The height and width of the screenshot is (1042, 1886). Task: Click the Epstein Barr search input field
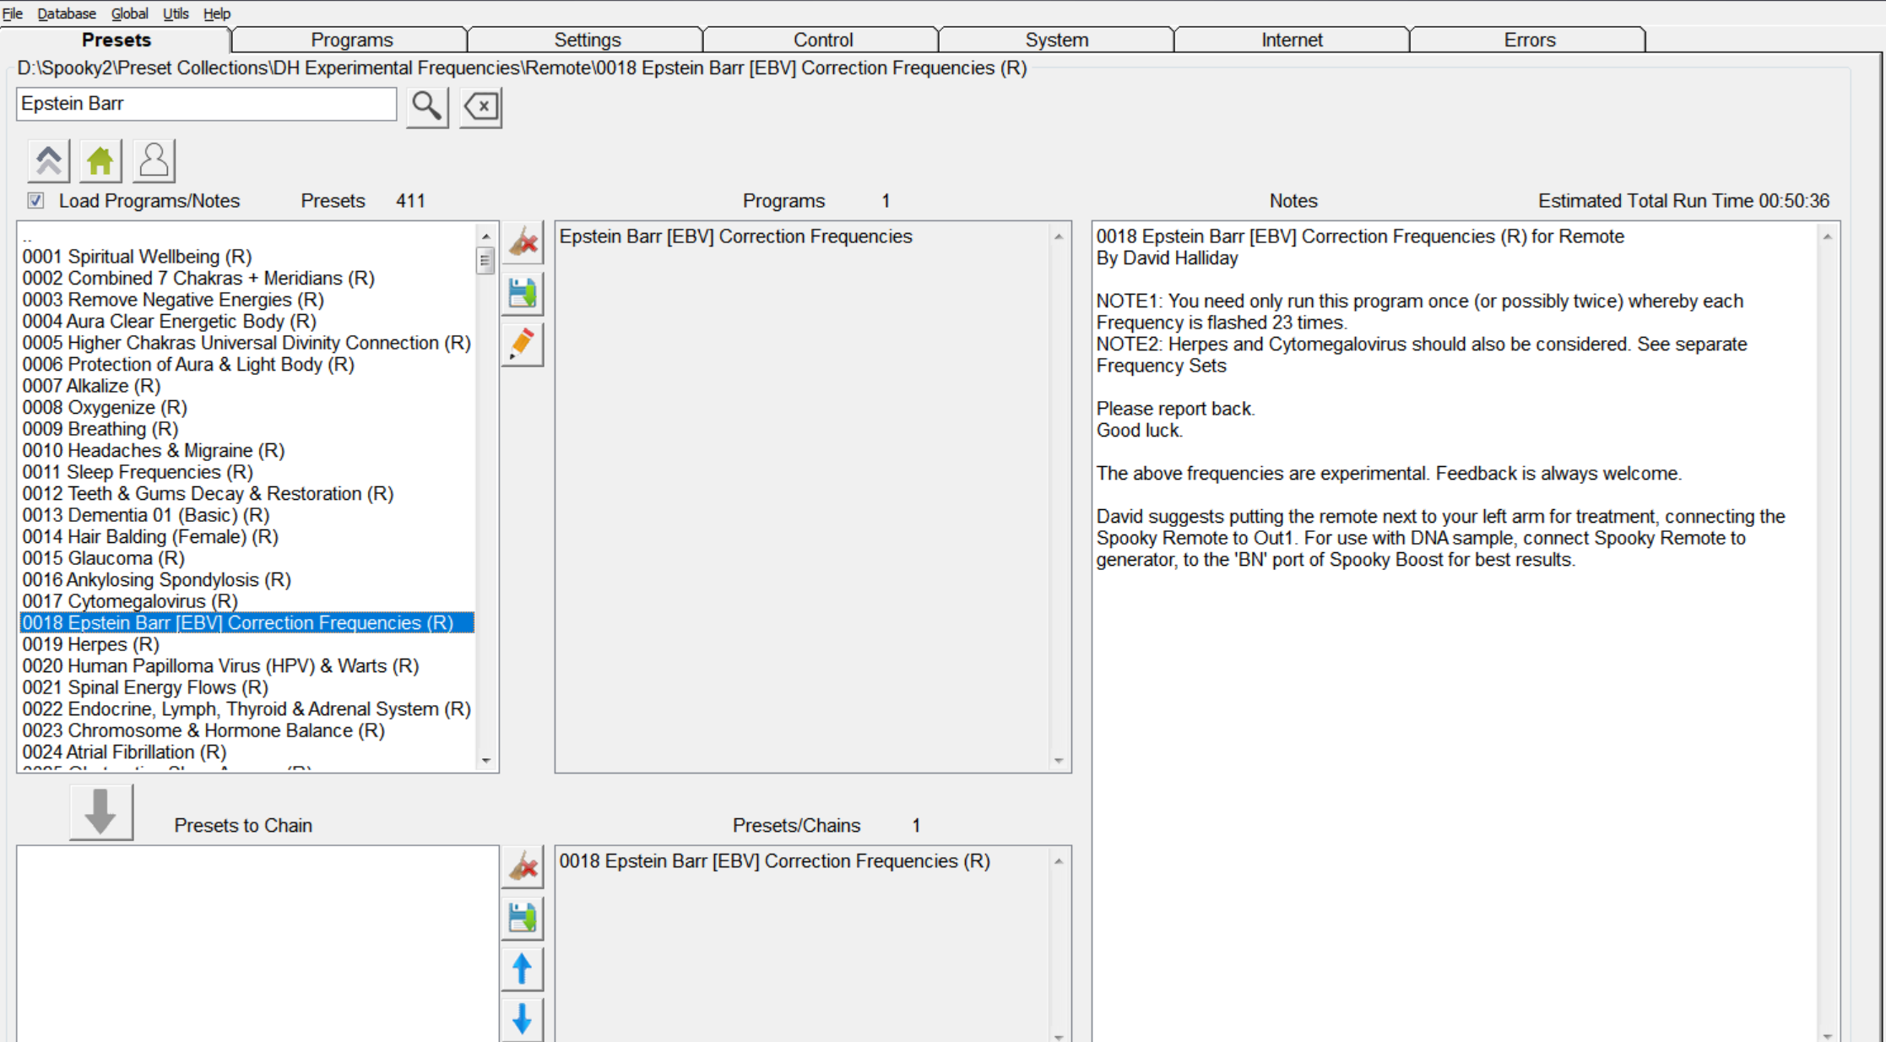tap(206, 104)
